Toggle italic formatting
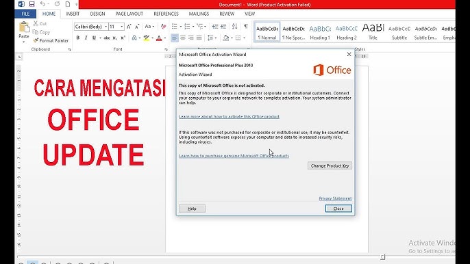This screenshot has height=264, width=470. 86,38
